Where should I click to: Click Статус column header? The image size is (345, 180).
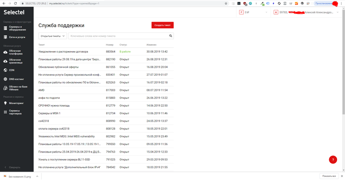coord(123,45)
